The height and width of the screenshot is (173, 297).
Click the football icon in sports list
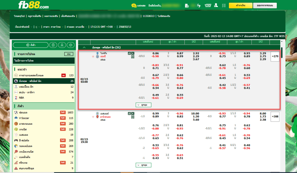coord(16,112)
